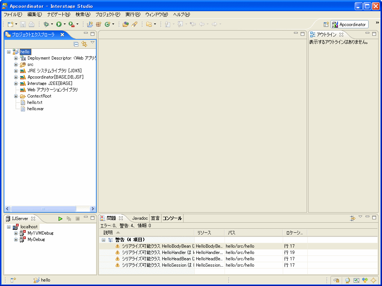This screenshot has height=286, width=382.
Task: Open the Project Explorer view menu triangle
Action: pos(93,42)
